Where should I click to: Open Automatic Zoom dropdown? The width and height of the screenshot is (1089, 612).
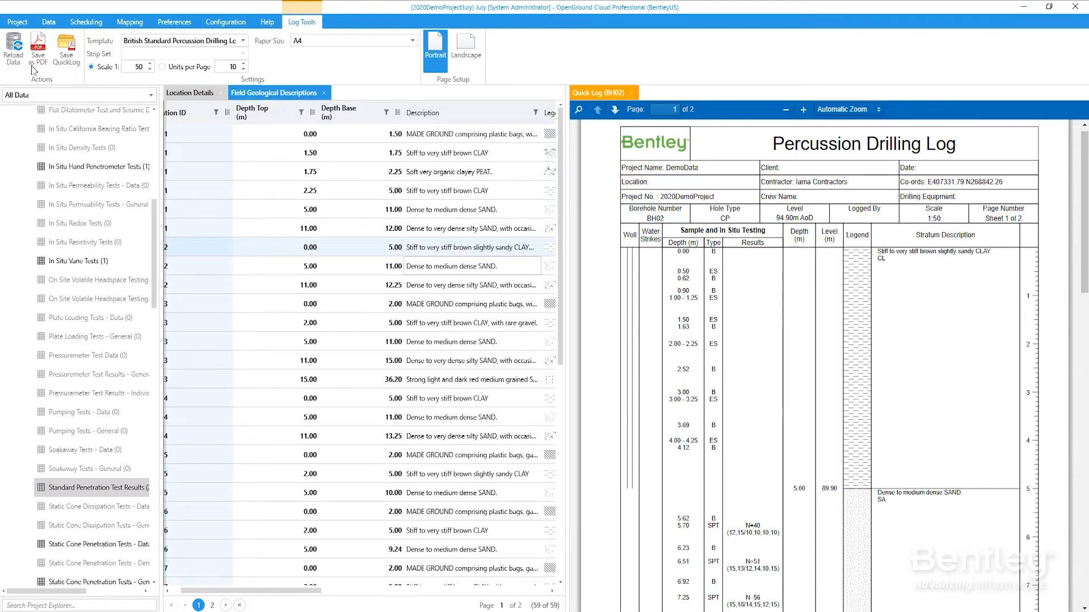point(849,109)
